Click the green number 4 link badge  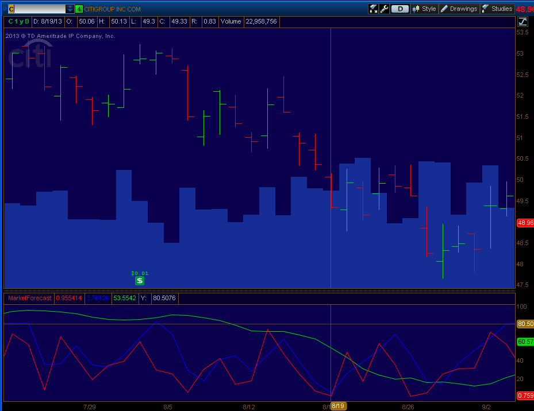79,9
